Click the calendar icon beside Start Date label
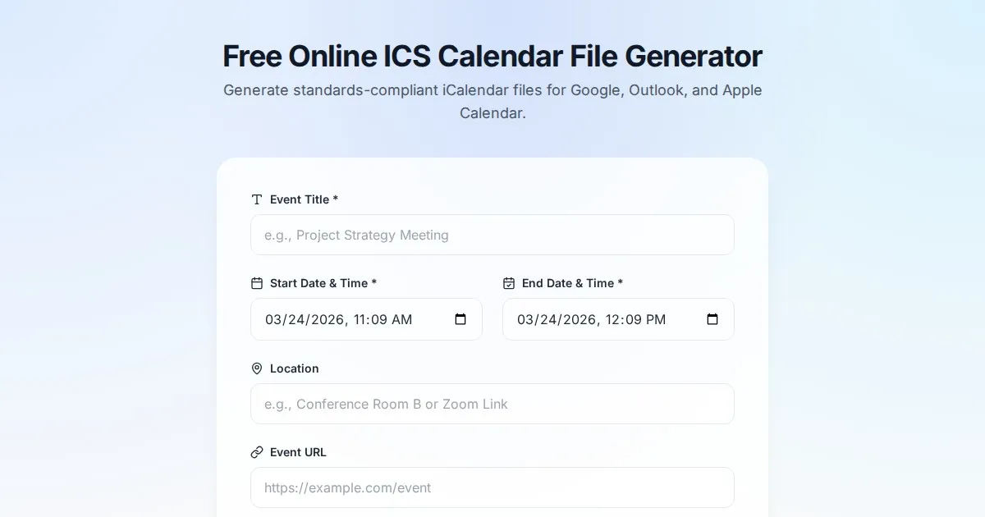 click(x=257, y=283)
